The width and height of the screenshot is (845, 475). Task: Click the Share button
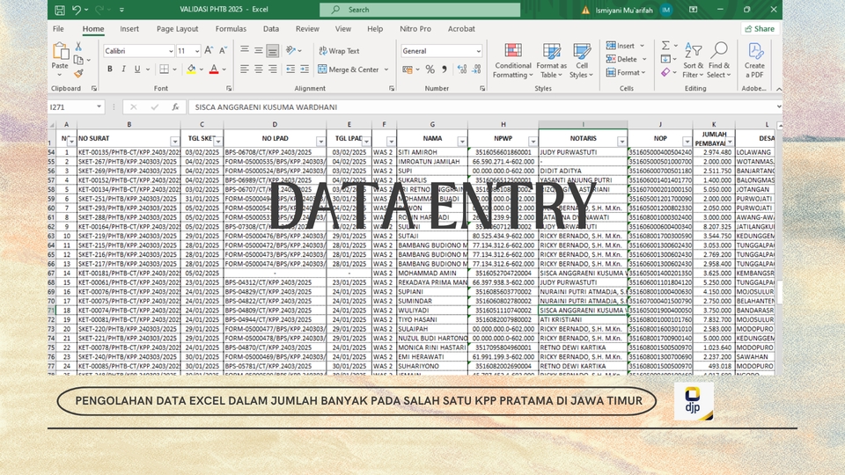[760, 28]
